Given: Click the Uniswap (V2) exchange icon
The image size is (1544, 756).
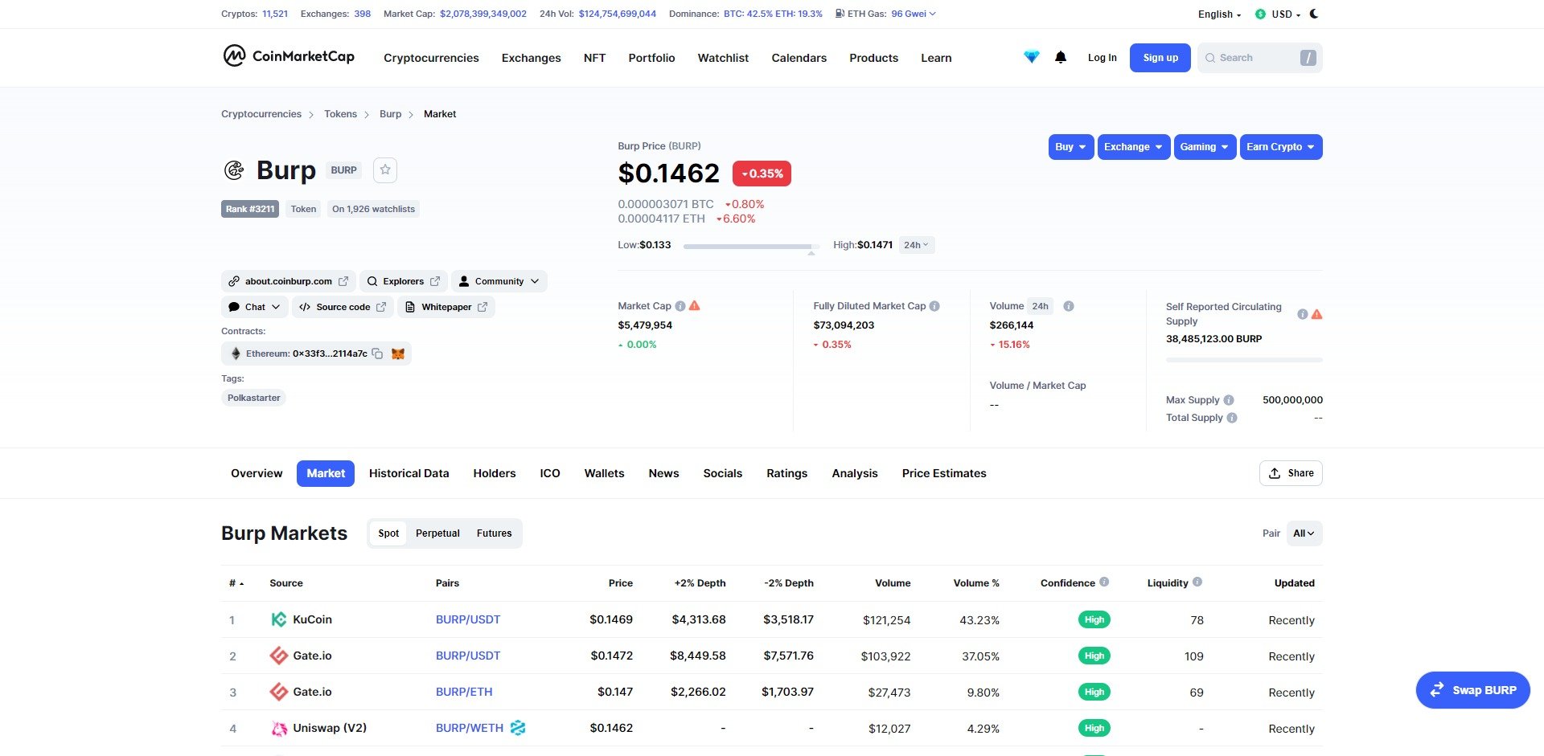Looking at the screenshot, I should (279, 728).
